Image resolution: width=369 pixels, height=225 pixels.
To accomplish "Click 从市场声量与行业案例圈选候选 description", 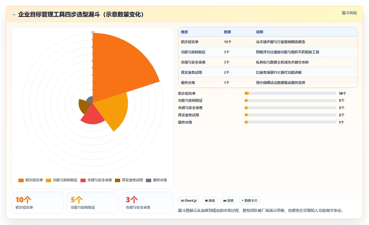I will (x=281, y=42).
